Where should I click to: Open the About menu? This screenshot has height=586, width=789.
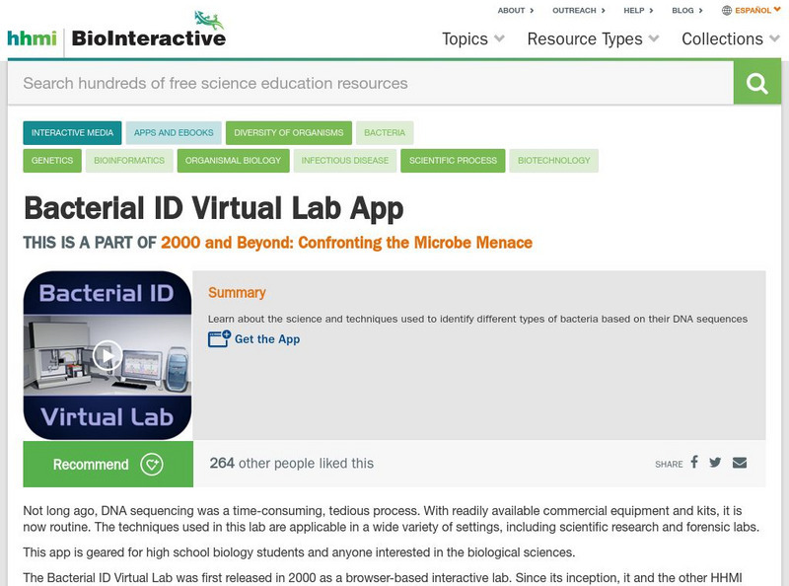(516, 10)
